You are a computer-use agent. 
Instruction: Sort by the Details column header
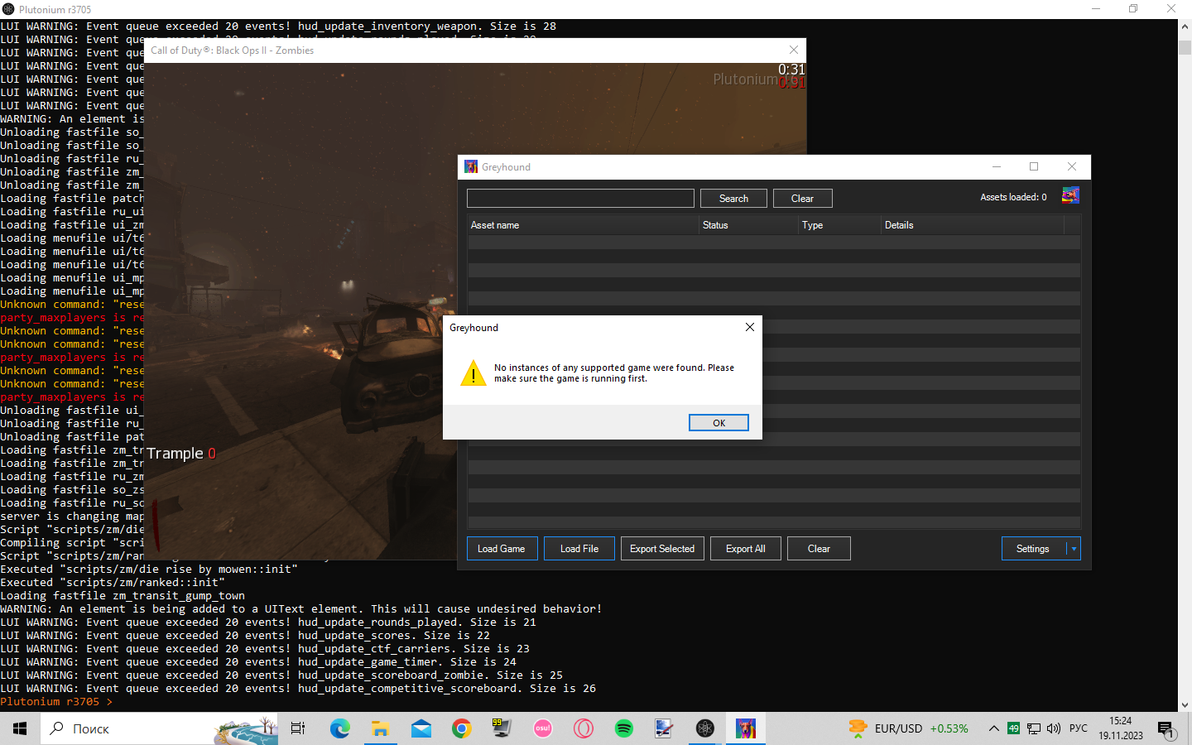tap(973, 225)
